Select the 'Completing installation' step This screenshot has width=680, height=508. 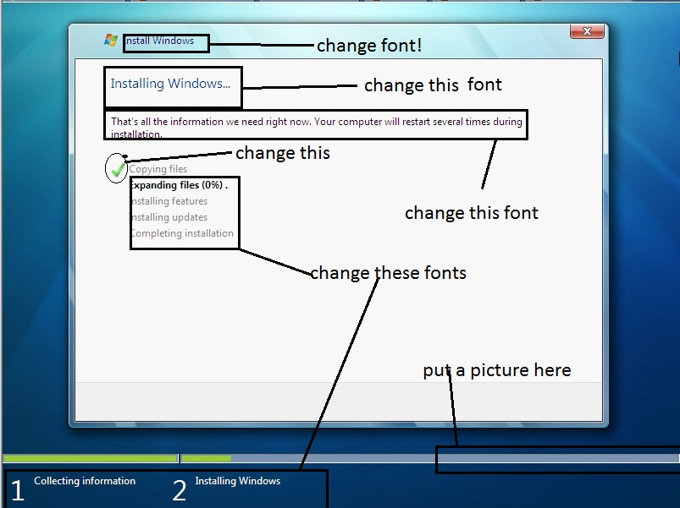182,233
